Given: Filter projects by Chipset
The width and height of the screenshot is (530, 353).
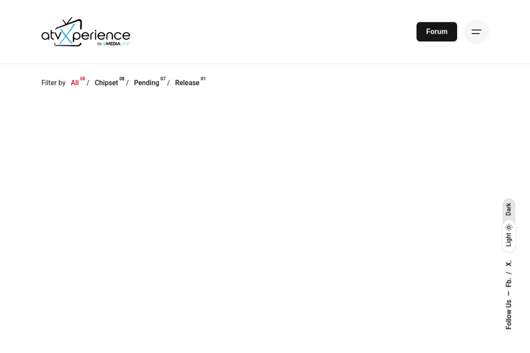Looking at the screenshot, I should [106, 83].
